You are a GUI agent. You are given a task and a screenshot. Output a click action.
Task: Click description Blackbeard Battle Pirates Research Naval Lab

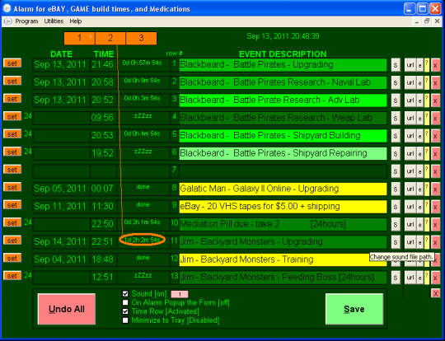click(283, 82)
